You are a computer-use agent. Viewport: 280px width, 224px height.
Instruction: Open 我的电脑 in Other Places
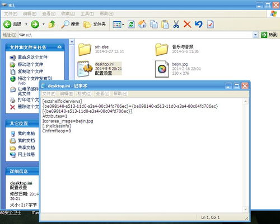click(x=26, y=134)
